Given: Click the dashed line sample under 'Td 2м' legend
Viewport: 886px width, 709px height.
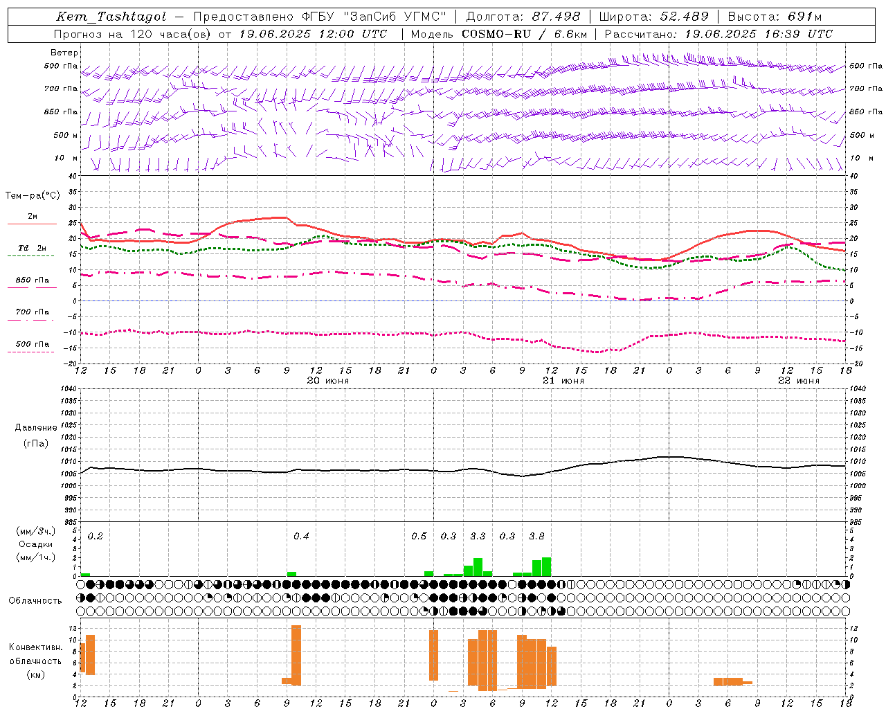Looking at the screenshot, I should pos(30,255).
